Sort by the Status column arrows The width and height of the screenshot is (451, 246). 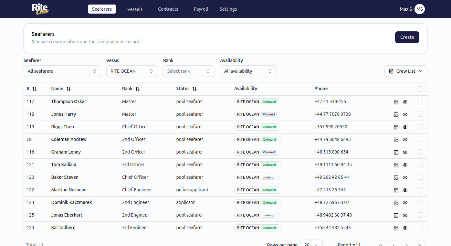pos(194,89)
